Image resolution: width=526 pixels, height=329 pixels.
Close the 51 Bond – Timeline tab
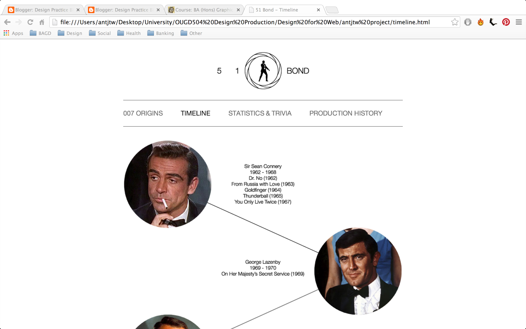[x=318, y=10]
